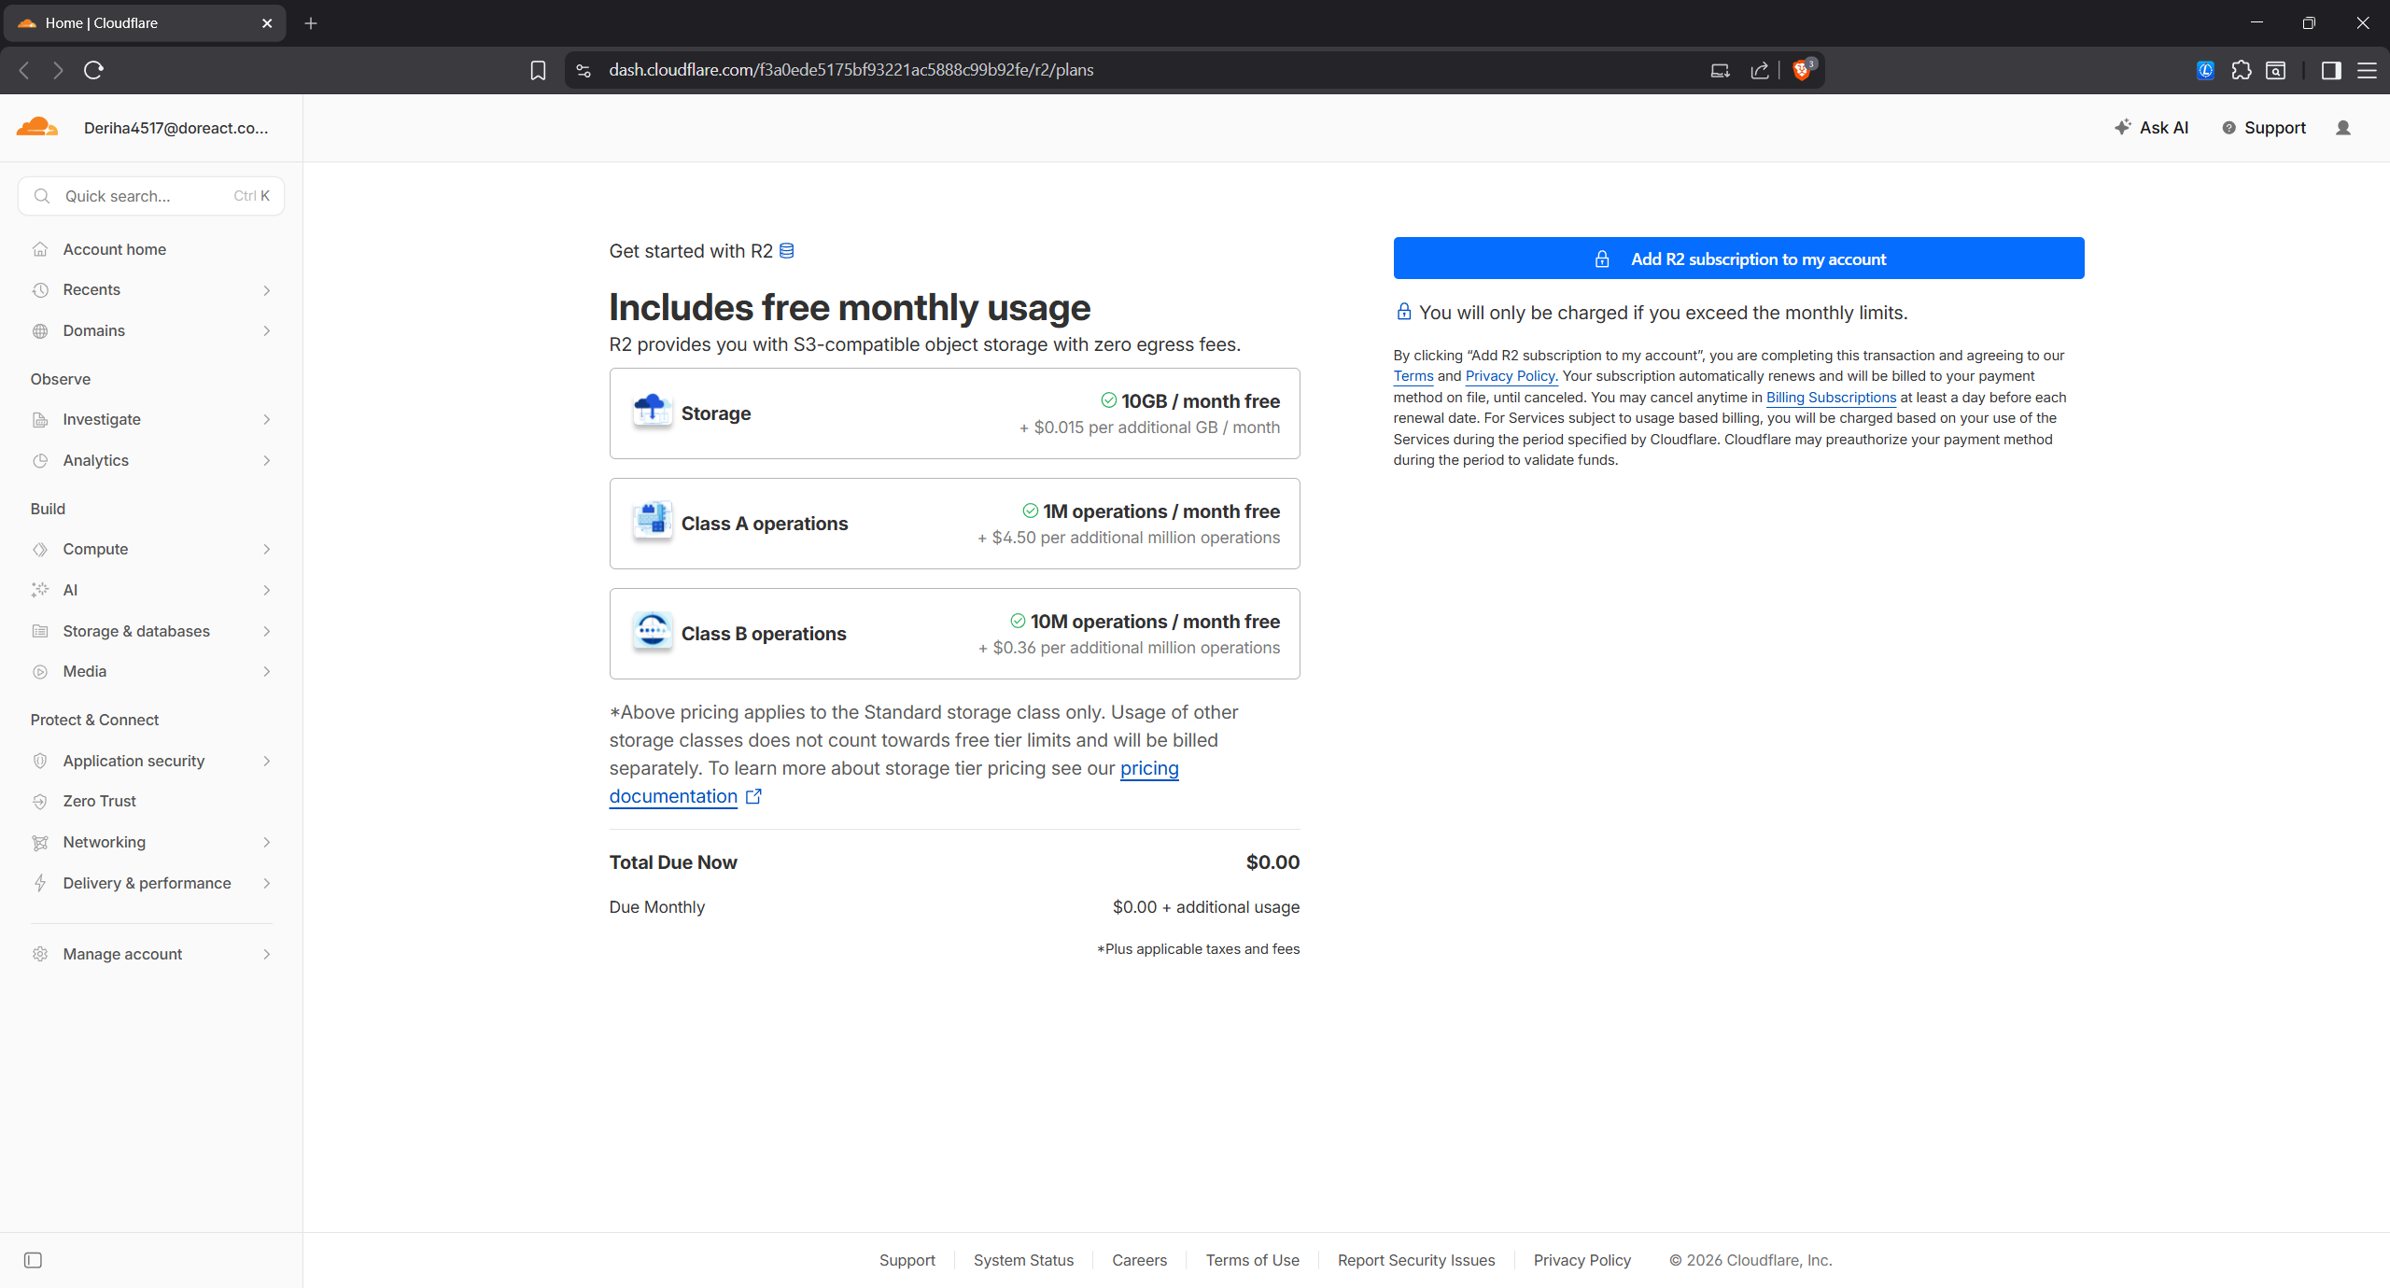
Task: Open Ask AI assistant
Action: click(x=2151, y=128)
